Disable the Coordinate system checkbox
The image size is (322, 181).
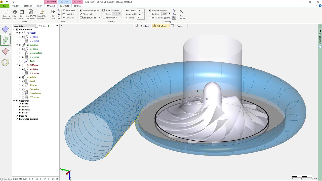(81, 10)
